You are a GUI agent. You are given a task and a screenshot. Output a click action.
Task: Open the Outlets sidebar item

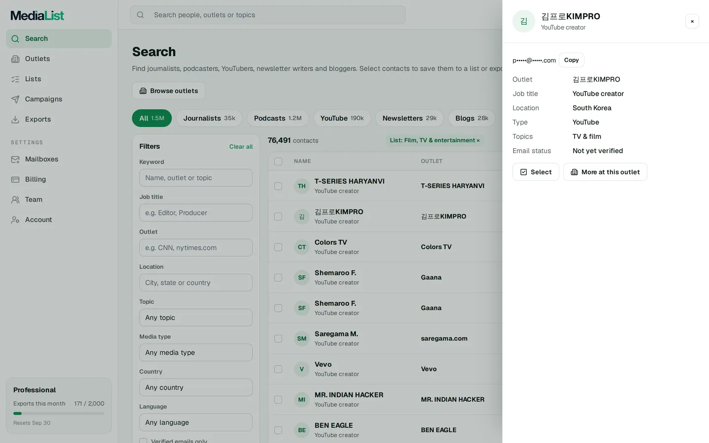tap(59, 59)
